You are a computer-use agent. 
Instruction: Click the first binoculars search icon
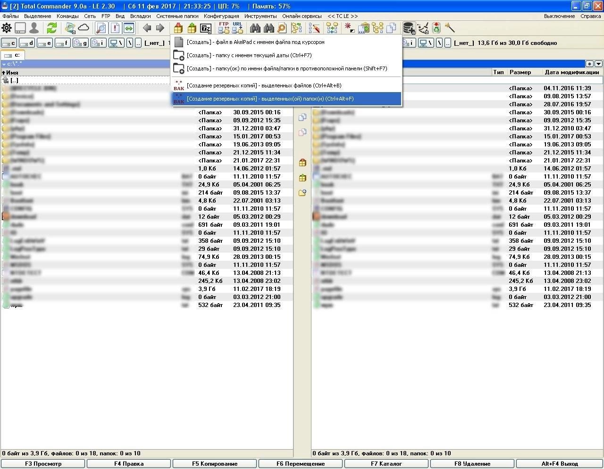(255, 28)
